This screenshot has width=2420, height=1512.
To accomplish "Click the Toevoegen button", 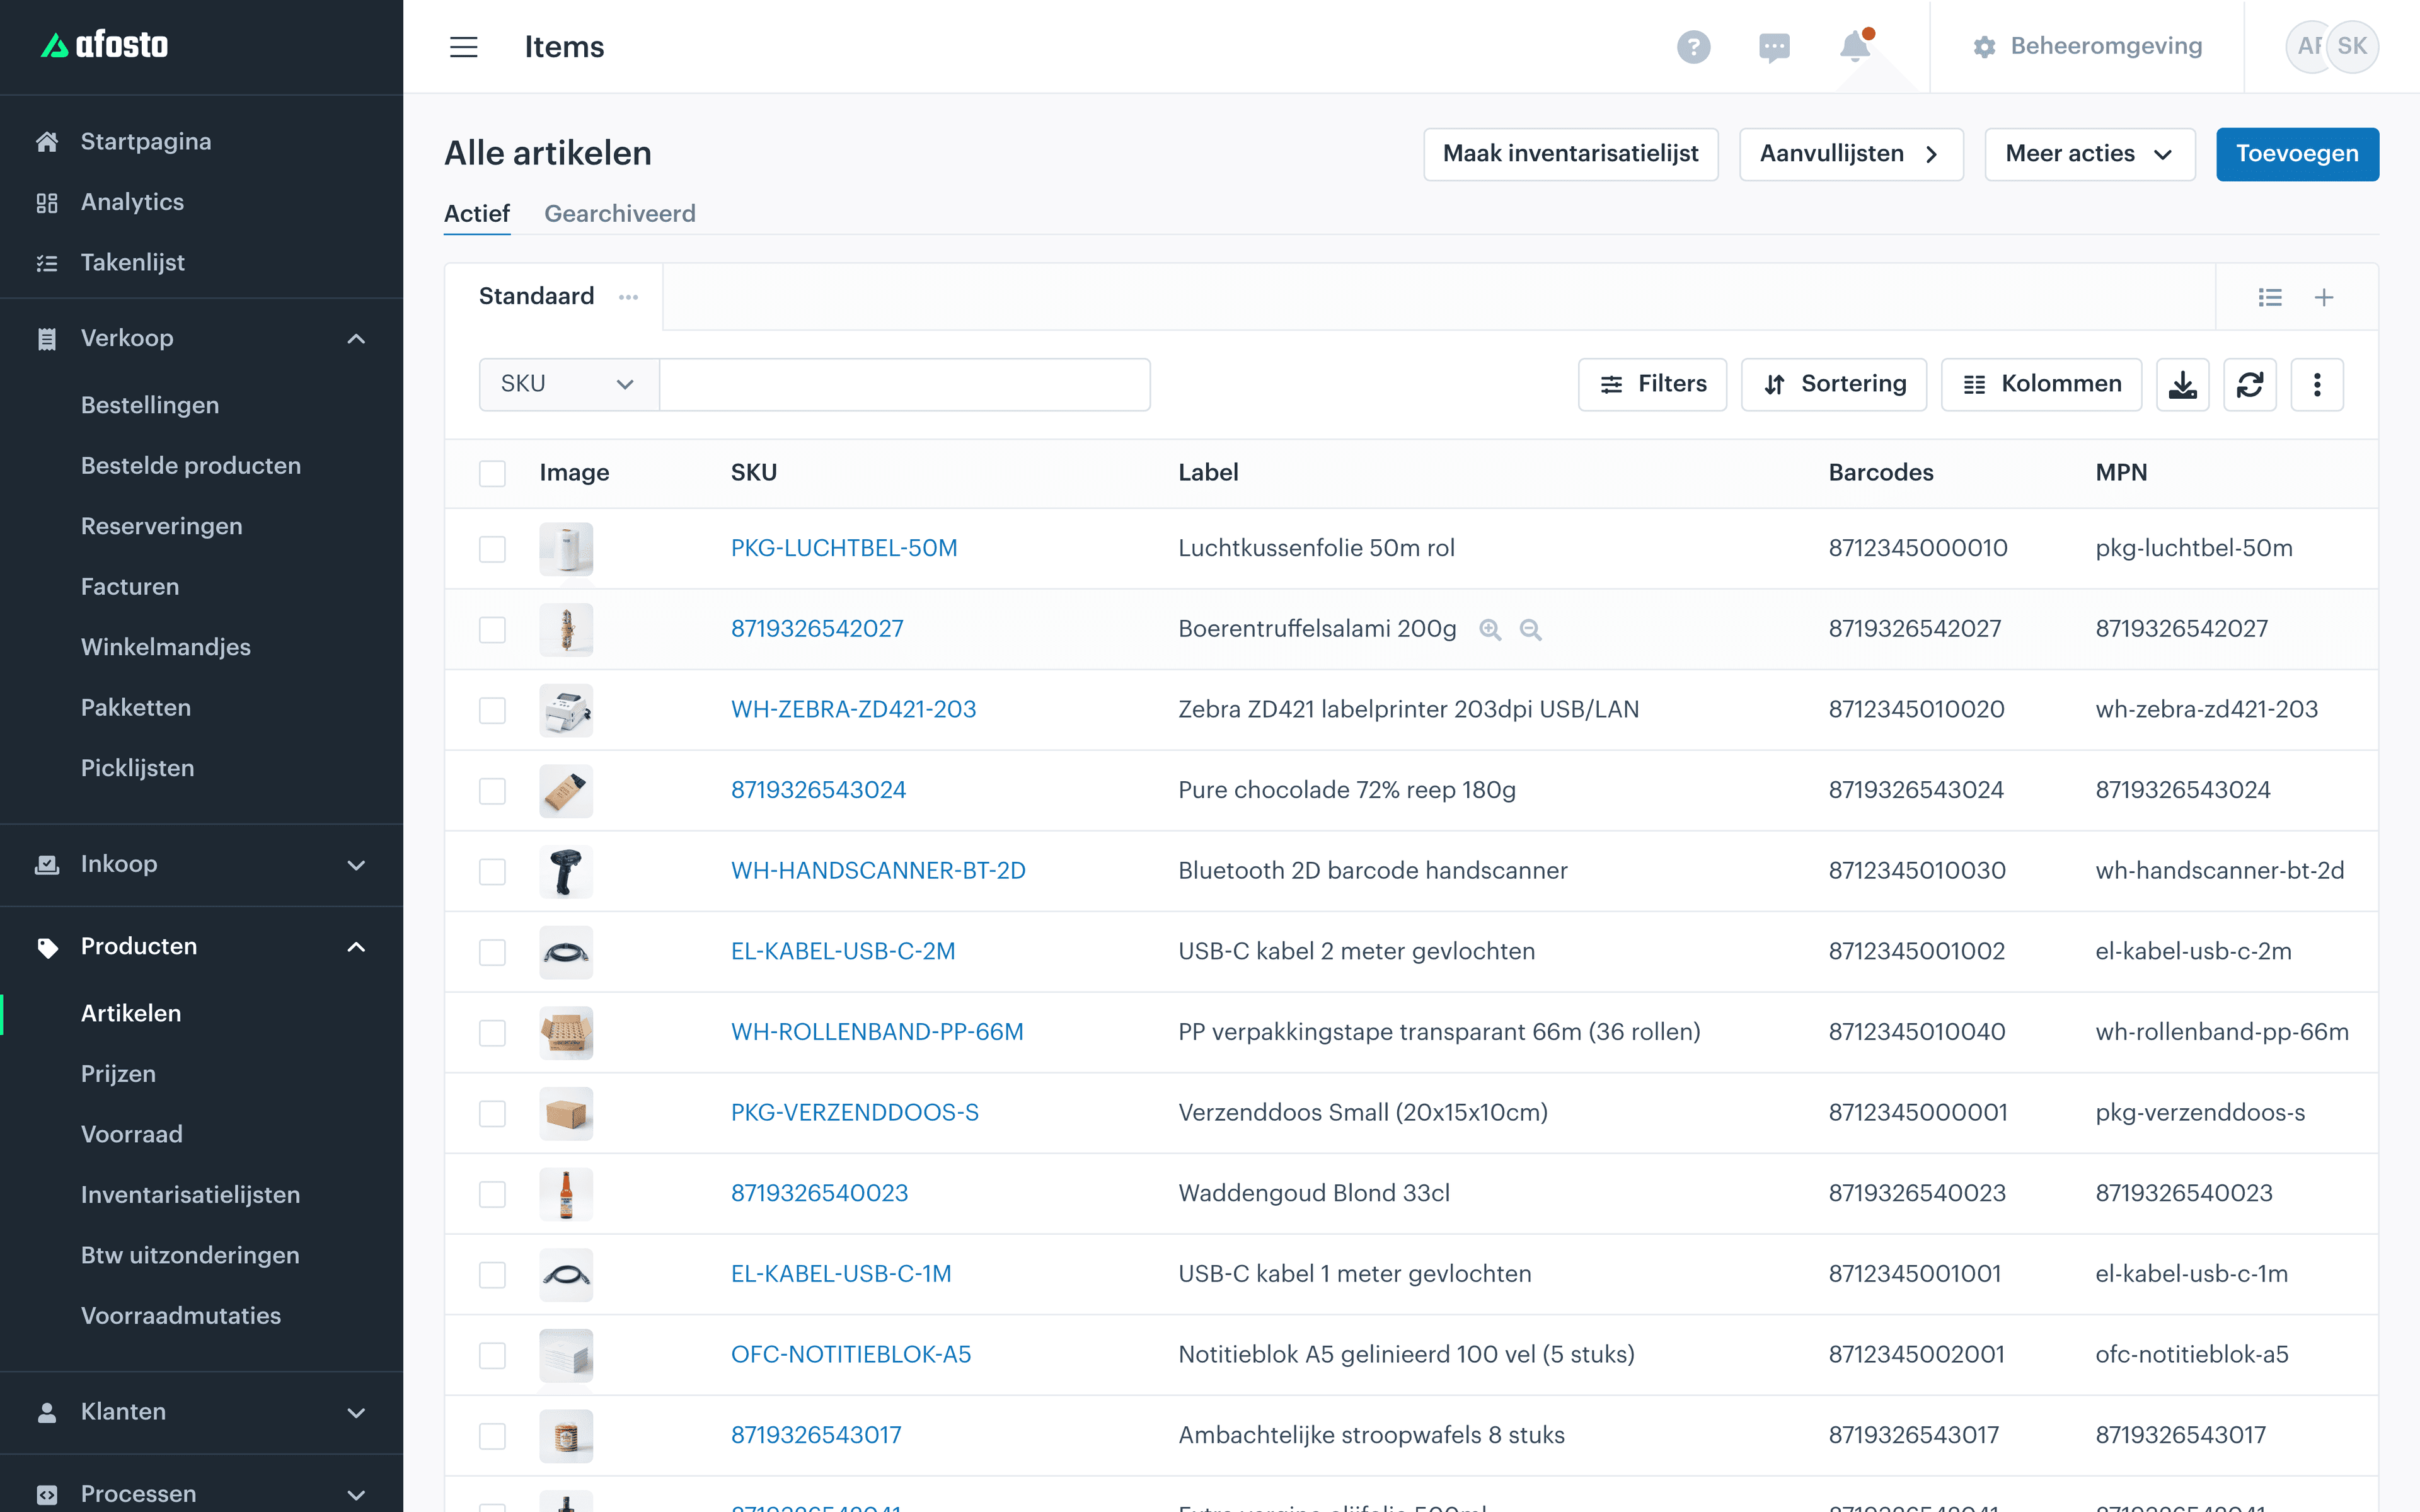I will click(x=2297, y=154).
